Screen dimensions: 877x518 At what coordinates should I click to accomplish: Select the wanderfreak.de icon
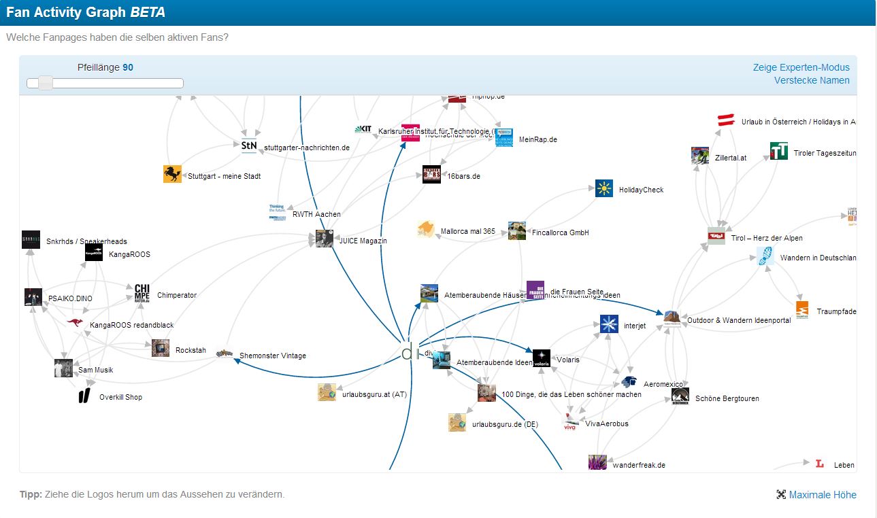pyautogui.click(x=597, y=463)
